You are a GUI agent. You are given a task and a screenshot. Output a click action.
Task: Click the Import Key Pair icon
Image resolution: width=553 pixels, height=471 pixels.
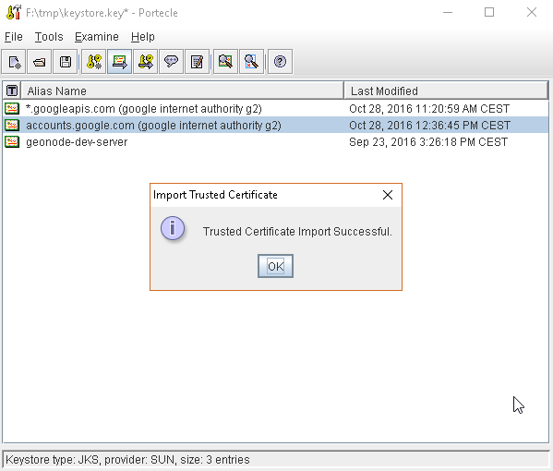click(x=145, y=62)
